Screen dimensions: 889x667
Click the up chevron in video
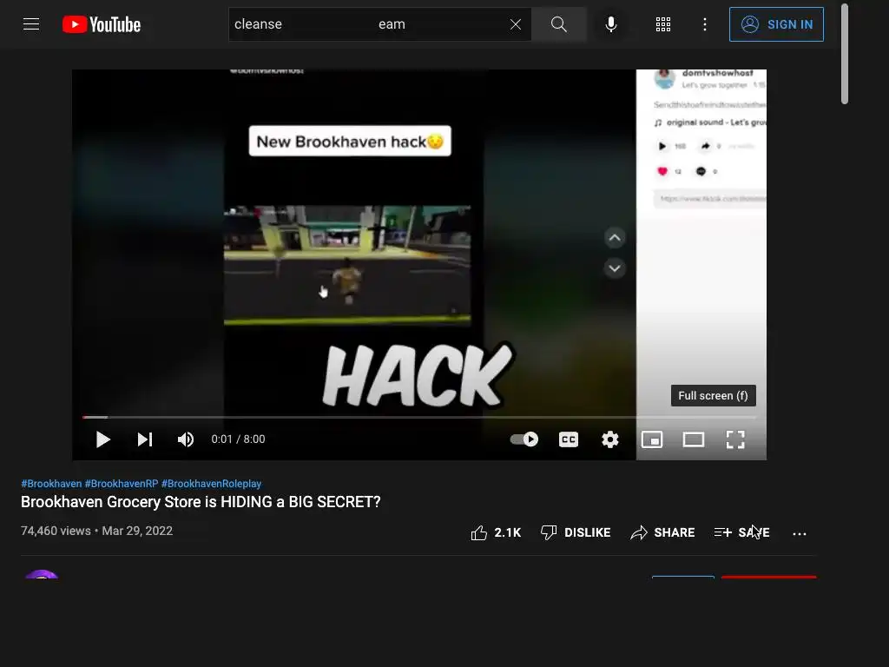(x=615, y=238)
